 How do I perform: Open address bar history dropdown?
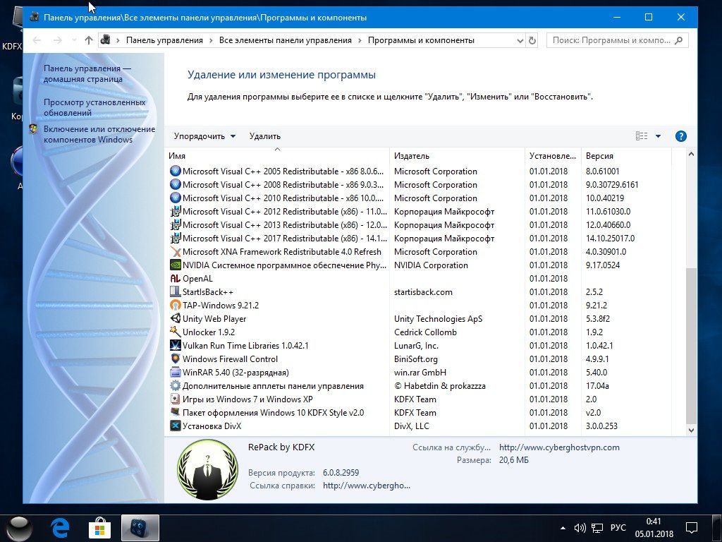(520, 40)
